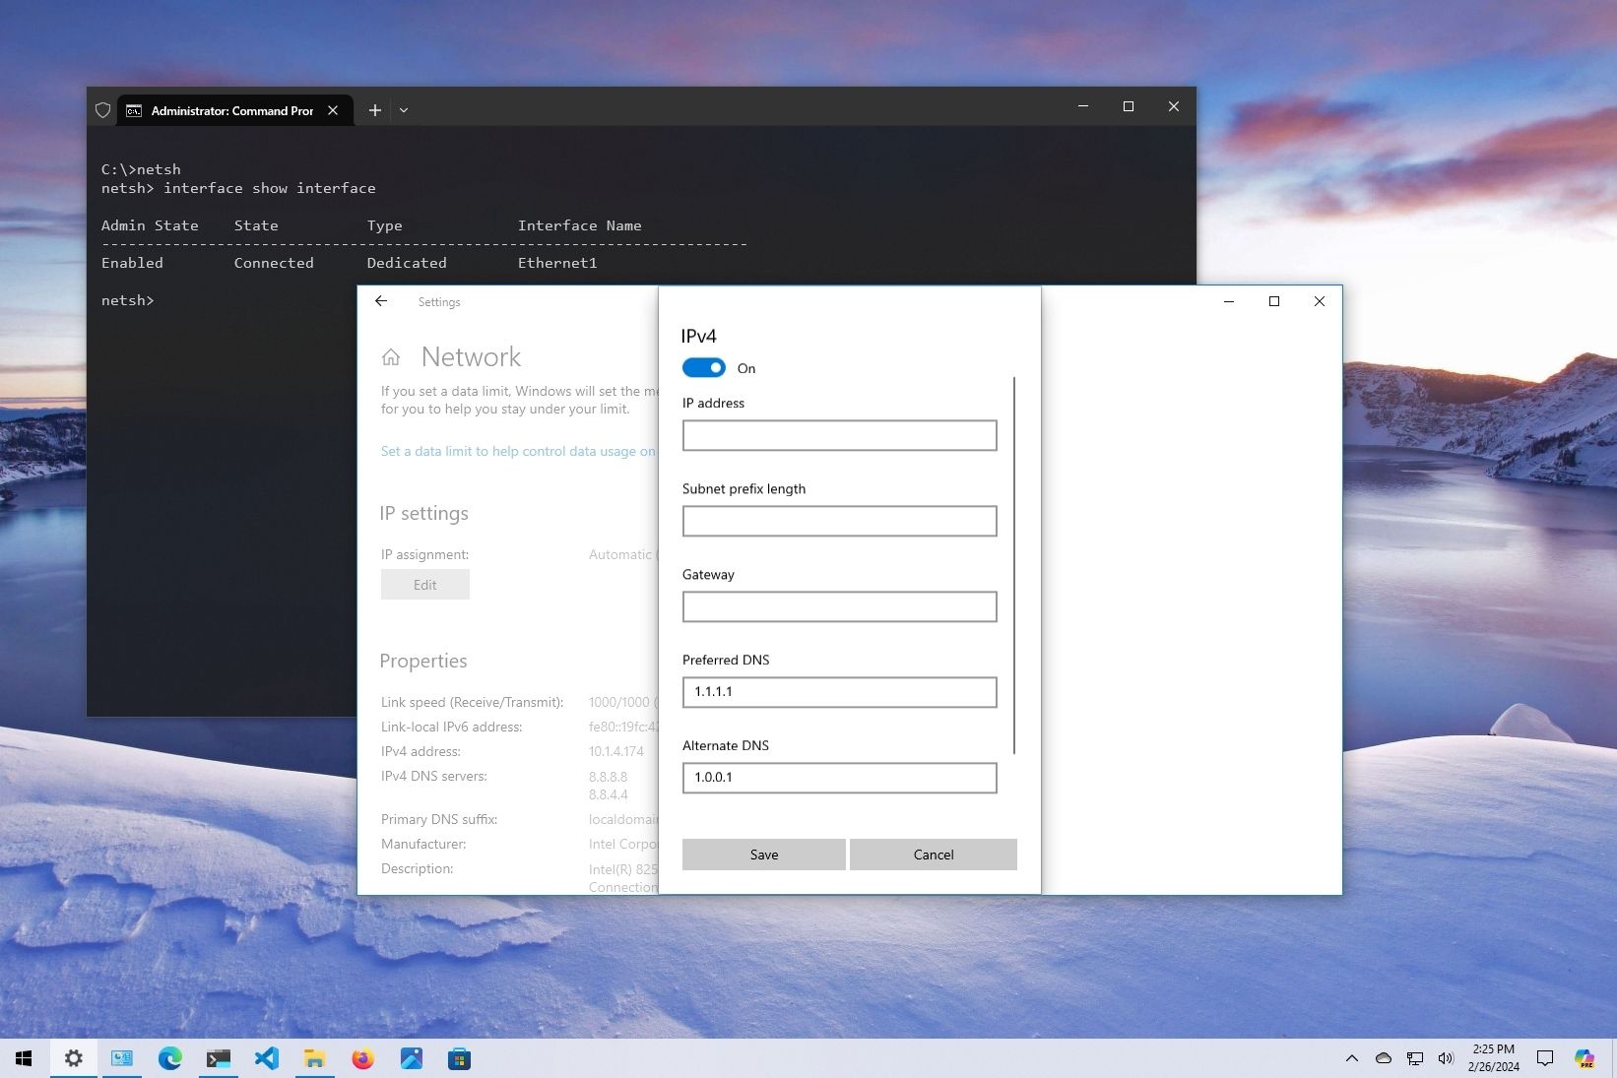The image size is (1617, 1078).
Task: Show hidden icons in the system tray
Action: pyautogui.click(x=1352, y=1058)
